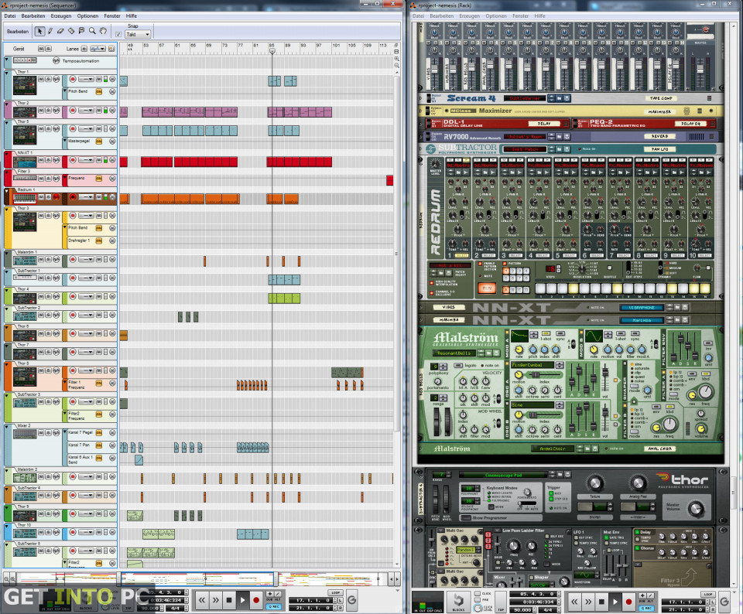Toggle the Snap checkbox
Screen dimensions: 743x614
(x=118, y=35)
